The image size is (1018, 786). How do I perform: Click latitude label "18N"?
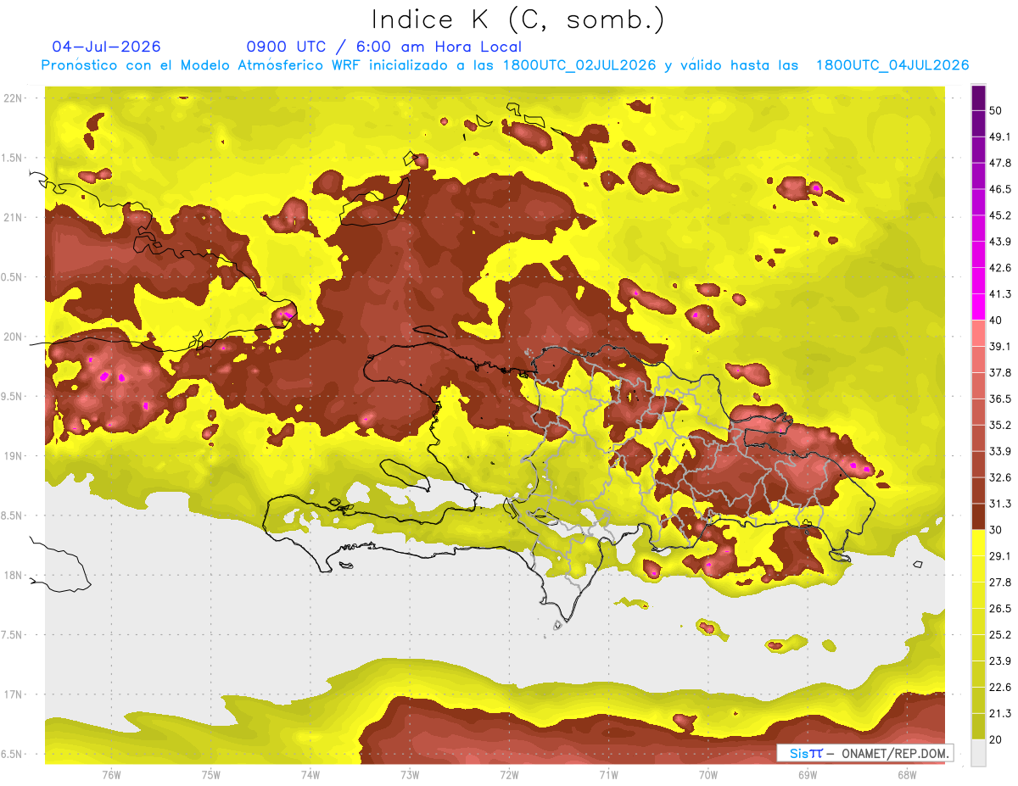[x=14, y=575]
